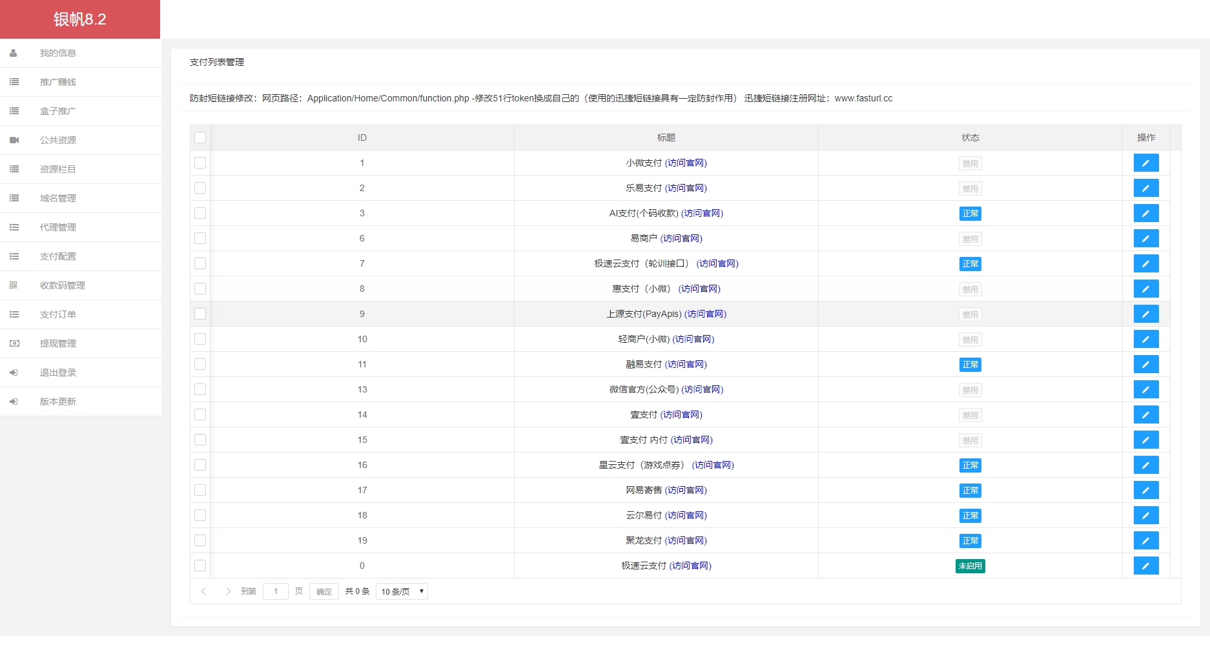Click the edit pencil for 小微支付 row

1145,163
